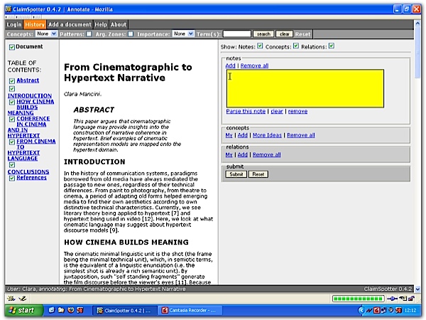Jump to References in table of contents

tap(31, 178)
